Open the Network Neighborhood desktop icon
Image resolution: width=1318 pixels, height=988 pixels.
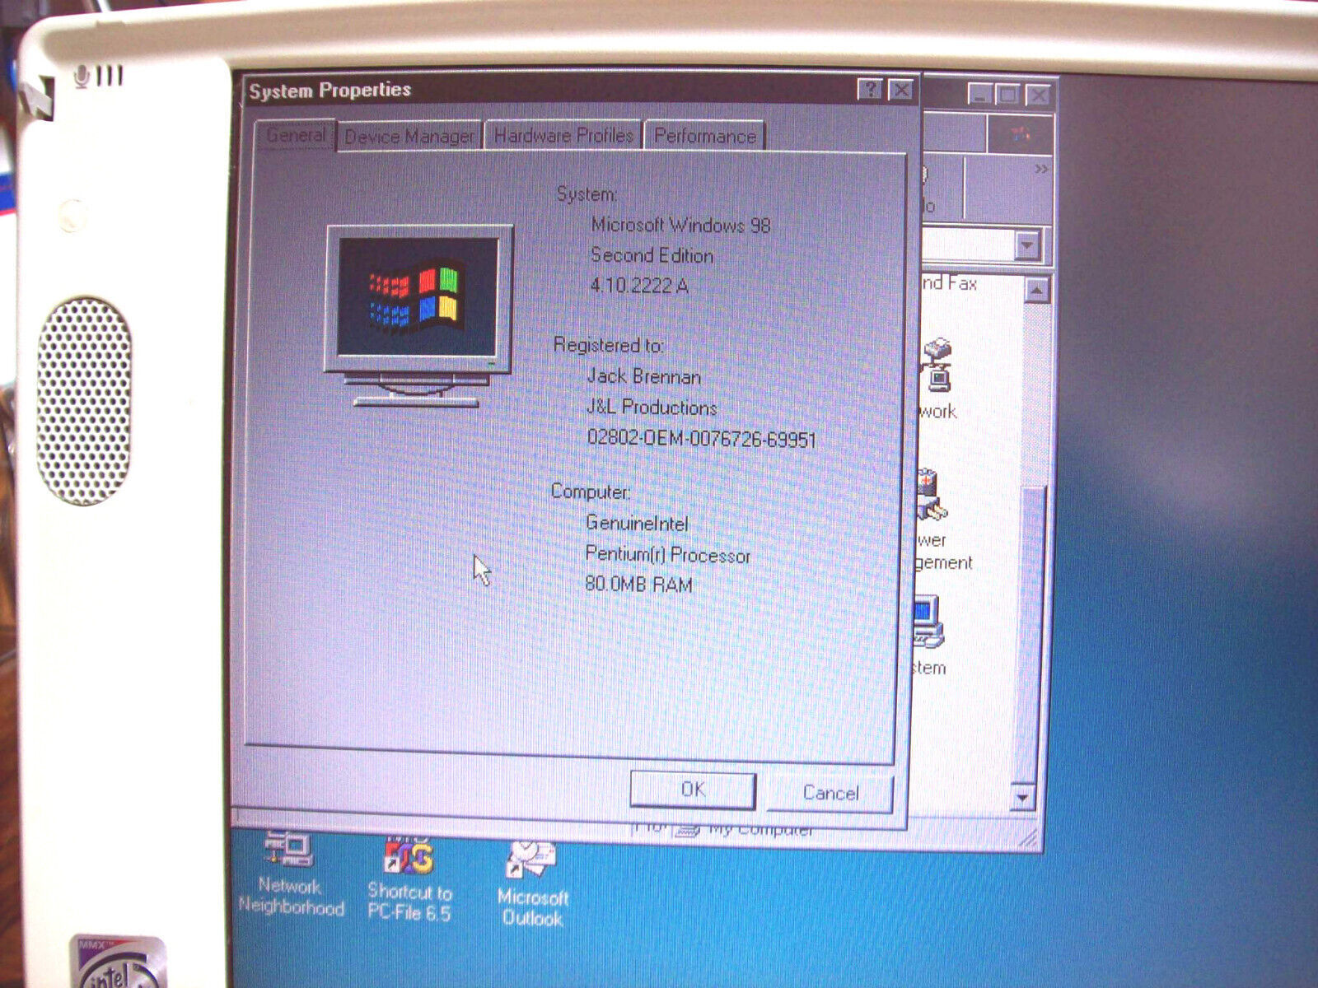[x=290, y=874]
